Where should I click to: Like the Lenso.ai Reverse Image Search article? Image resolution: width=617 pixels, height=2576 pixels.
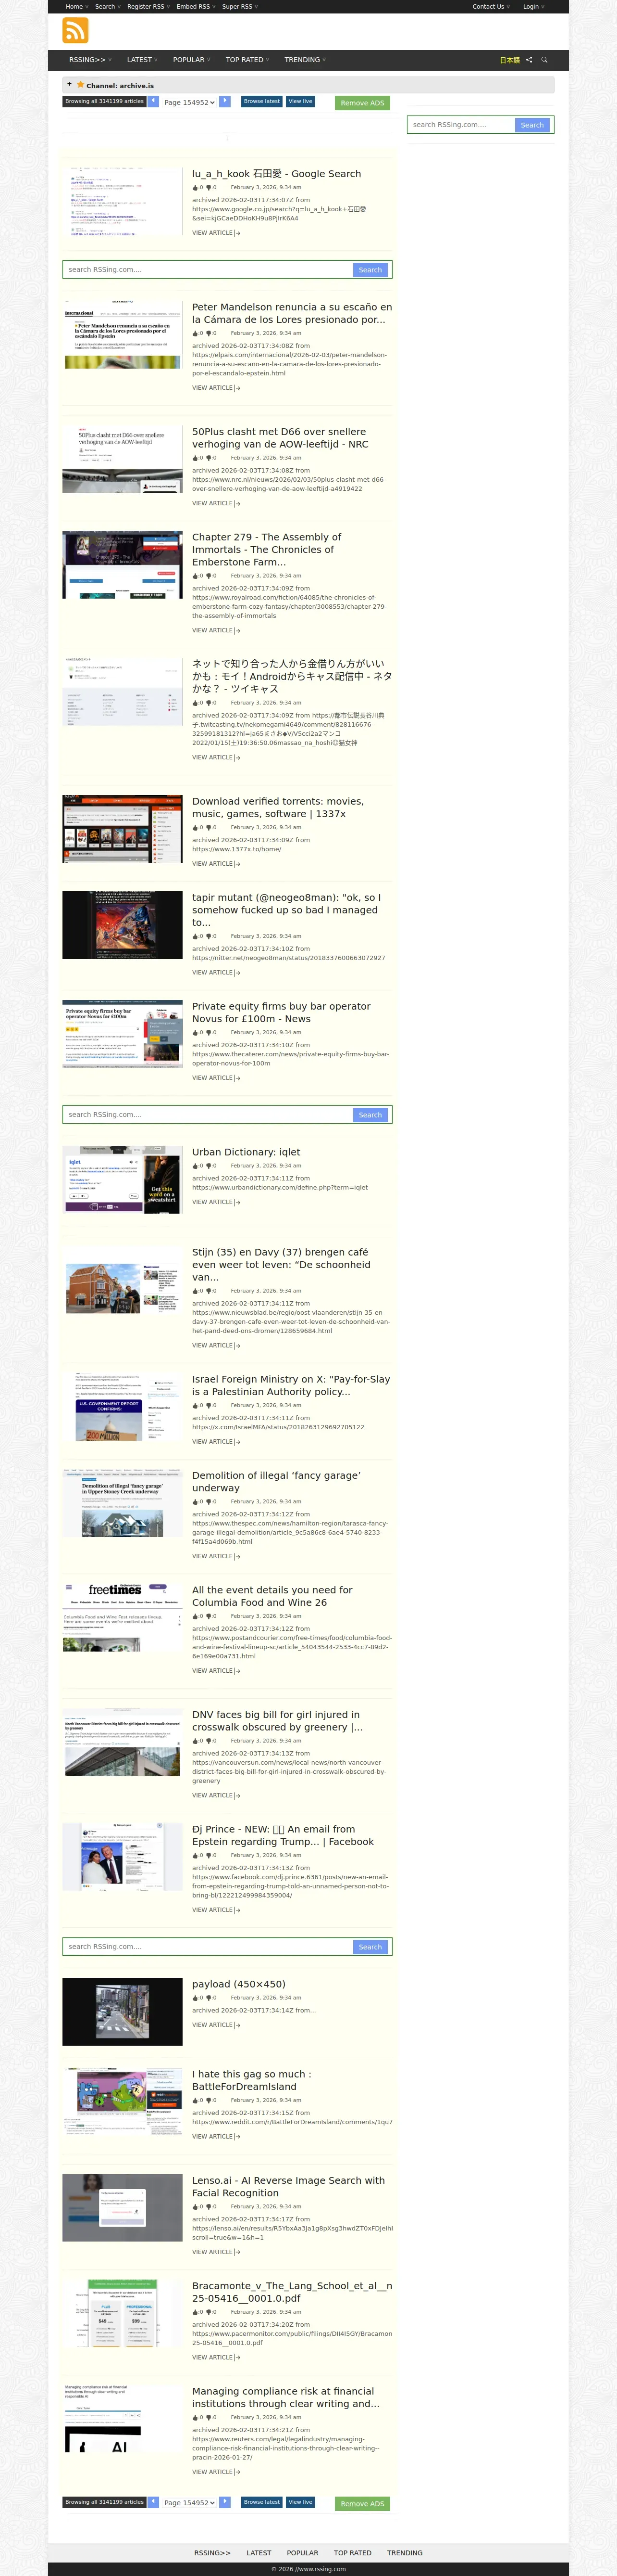196,2206
